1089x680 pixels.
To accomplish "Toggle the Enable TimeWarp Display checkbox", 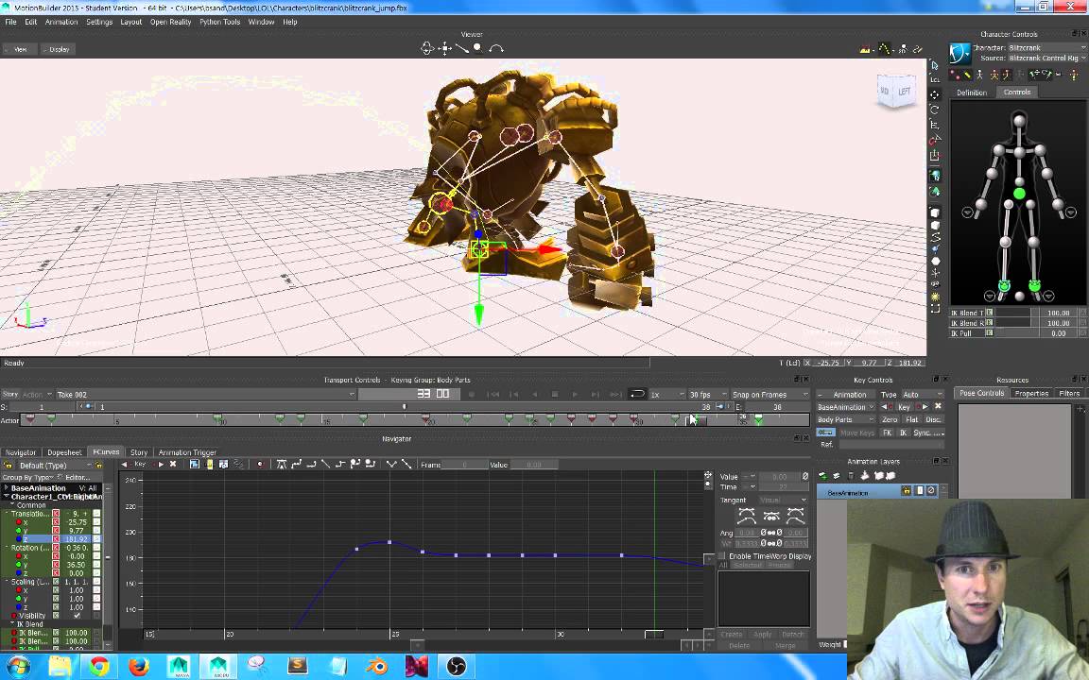I will pyautogui.click(x=722, y=556).
